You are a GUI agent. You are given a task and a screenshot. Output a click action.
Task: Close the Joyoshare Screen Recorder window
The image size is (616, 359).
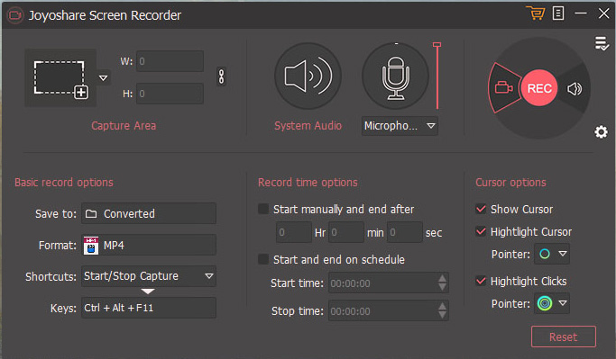pos(603,13)
